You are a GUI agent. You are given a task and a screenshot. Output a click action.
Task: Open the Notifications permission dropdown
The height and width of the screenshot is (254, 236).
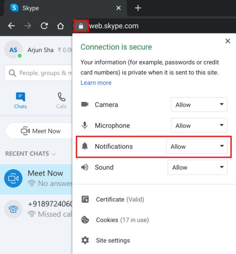[x=197, y=146]
